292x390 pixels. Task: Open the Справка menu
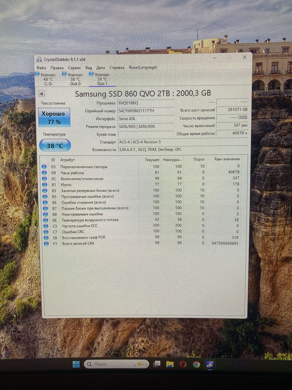pyautogui.click(x=117, y=67)
